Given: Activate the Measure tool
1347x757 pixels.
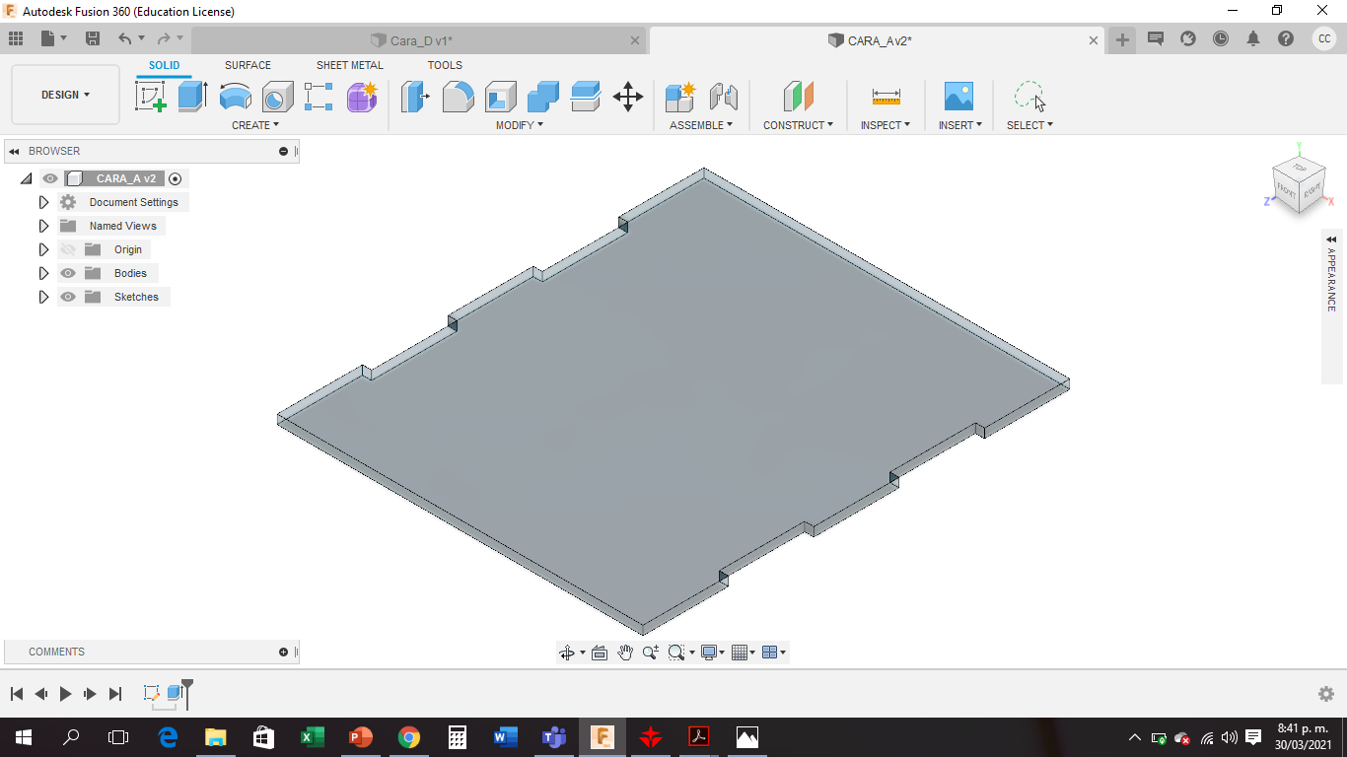Looking at the screenshot, I should [x=886, y=97].
